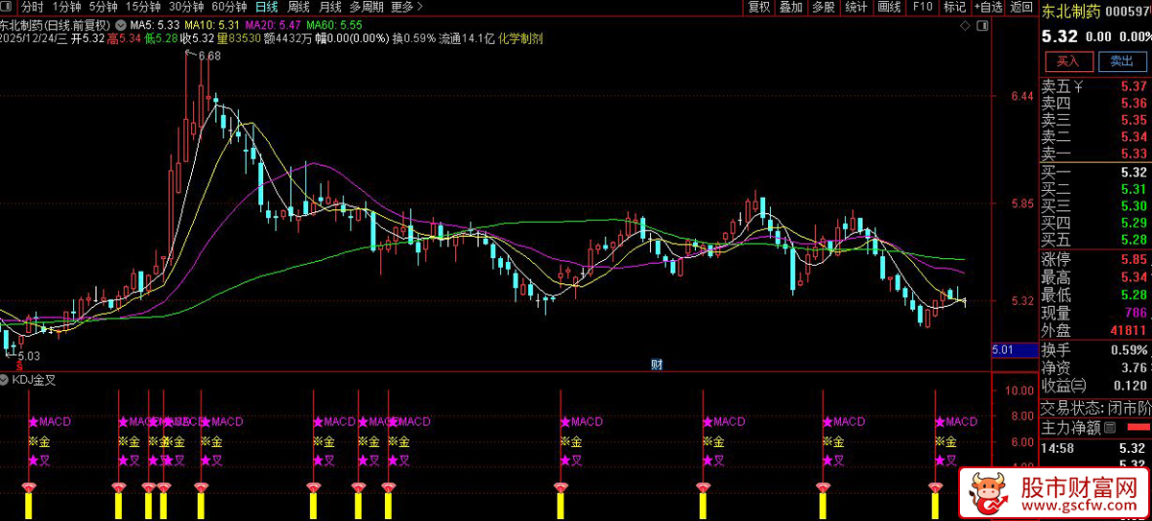Screen dimensions: 1152x521
Task: Select the 日线 daily tab
Action: [266, 7]
